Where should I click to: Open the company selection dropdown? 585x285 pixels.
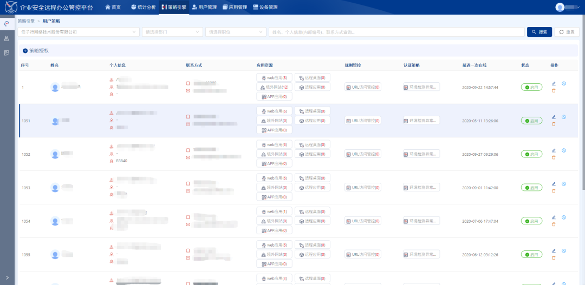(x=79, y=32)
